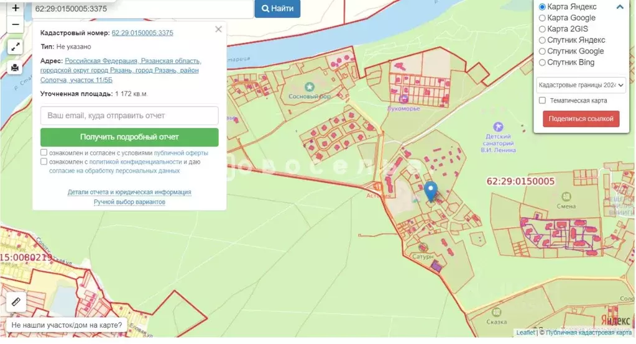636x344 pixels.
Task: Click Не нашли участок/дом на карте button
Action: click(x=67, y=325)
